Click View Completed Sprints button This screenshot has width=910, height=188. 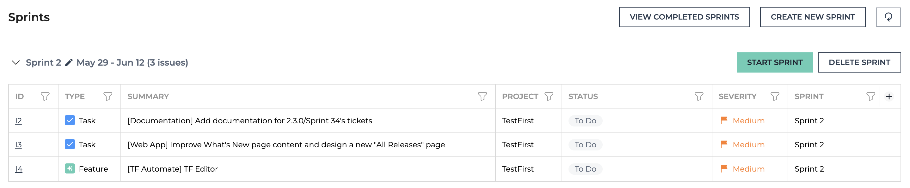tap(684, 17)
